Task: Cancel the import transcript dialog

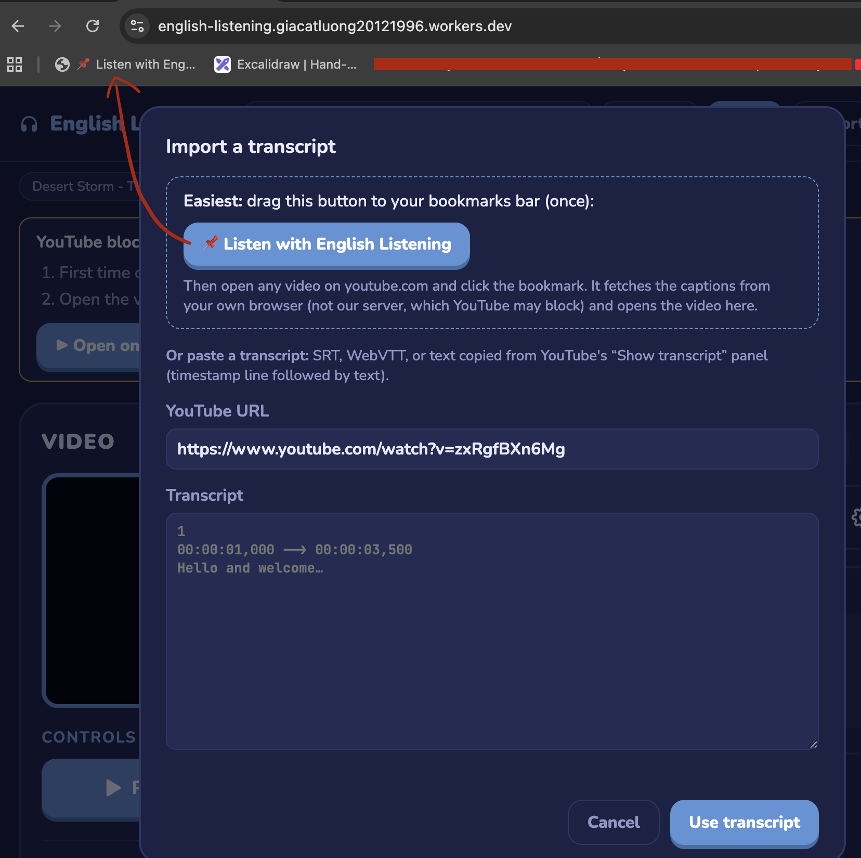Action: [x=614, y=822]
